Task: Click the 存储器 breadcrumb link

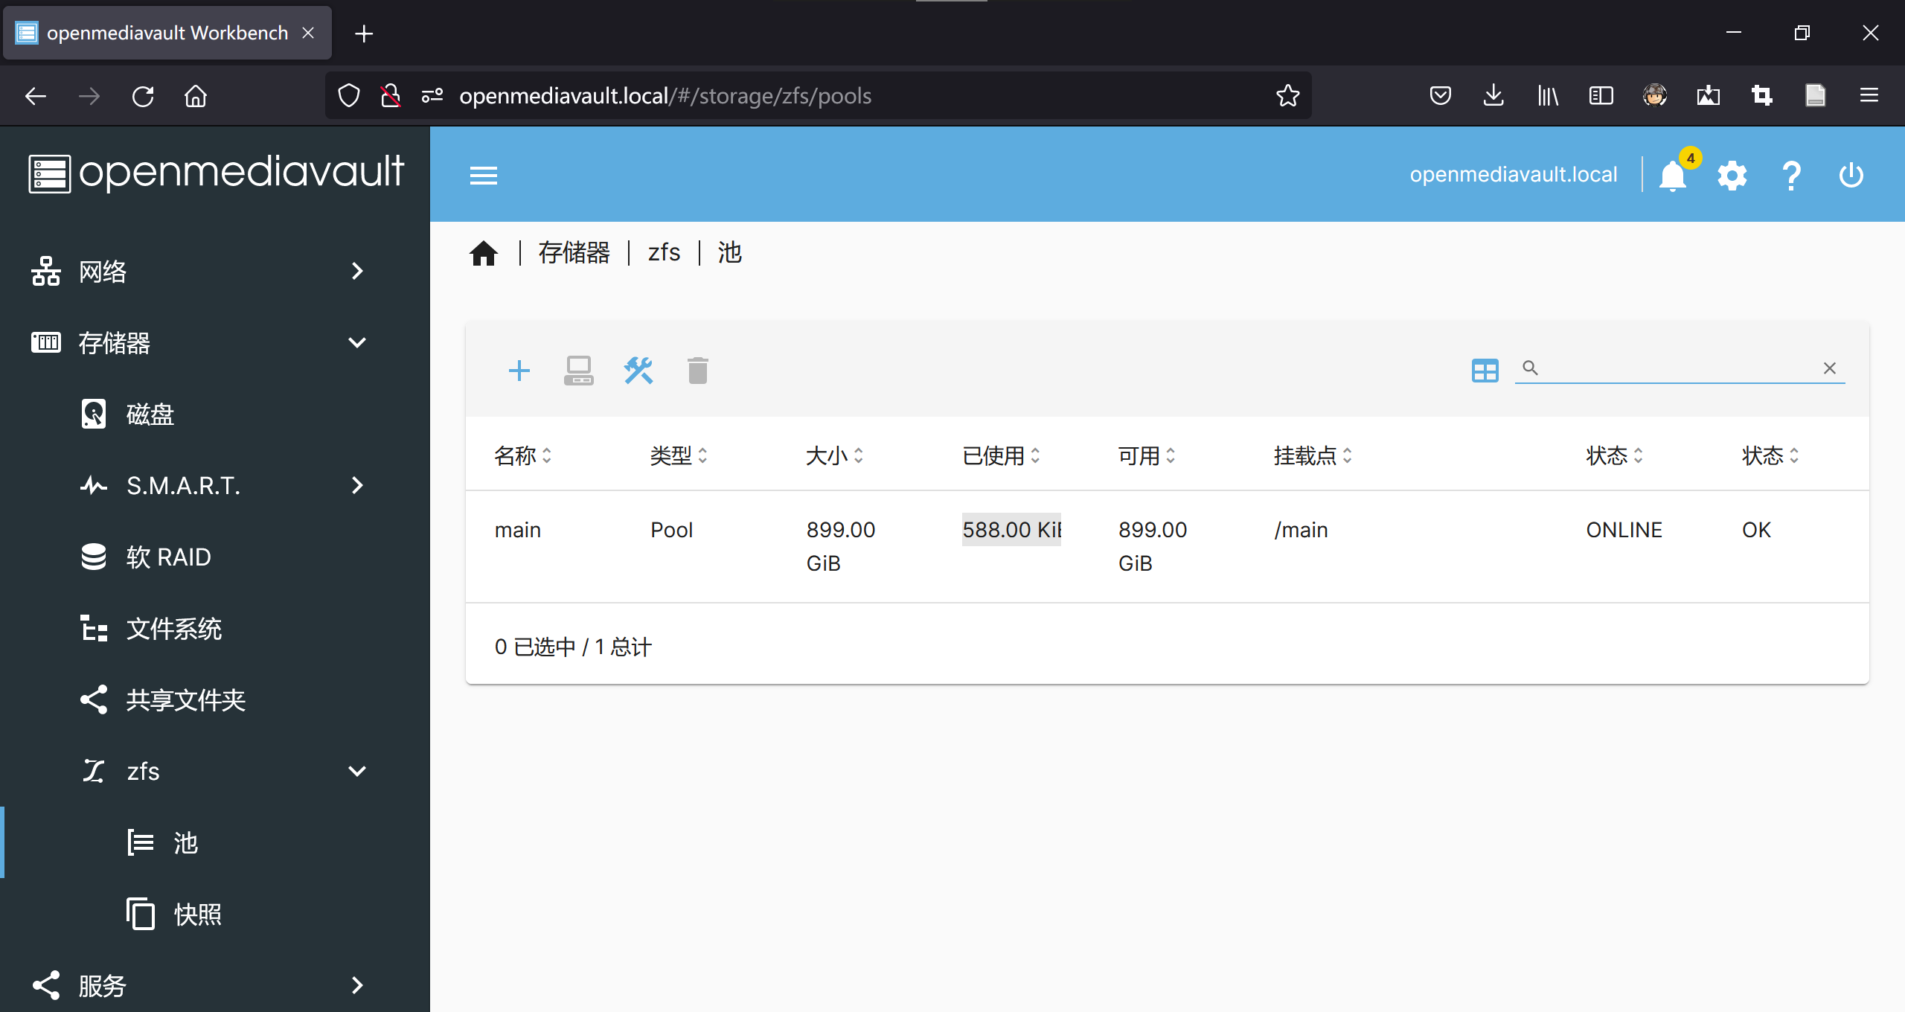Action: click(x=574, y=253)
